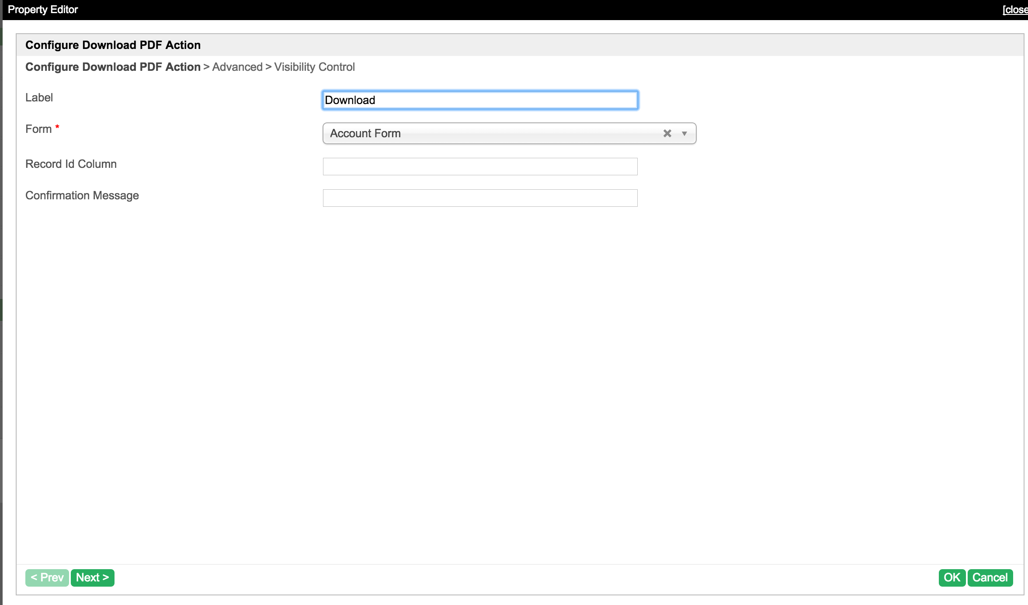1028x605 pixels.
Task: Click the required Form field caption
Action: tap(39, 129)
